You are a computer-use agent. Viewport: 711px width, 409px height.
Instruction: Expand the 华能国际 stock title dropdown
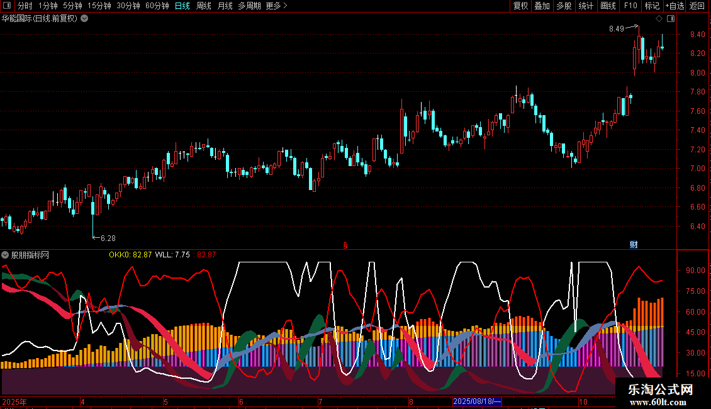pos(84,18)
